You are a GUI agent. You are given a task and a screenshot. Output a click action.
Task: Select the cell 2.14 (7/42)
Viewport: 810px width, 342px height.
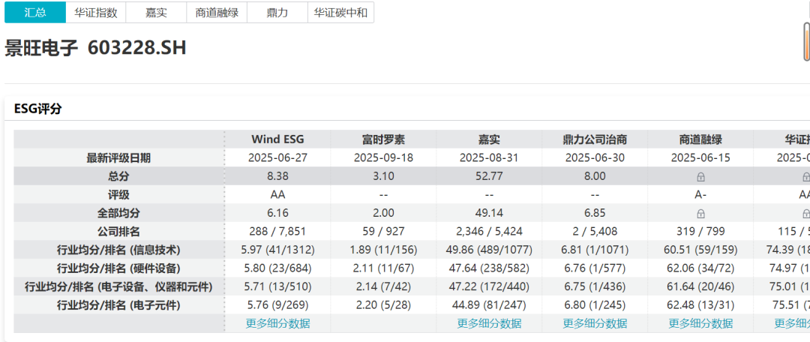(383, 286)
